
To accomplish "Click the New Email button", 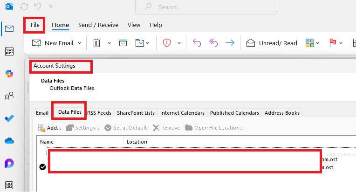I will click(53, 43).
